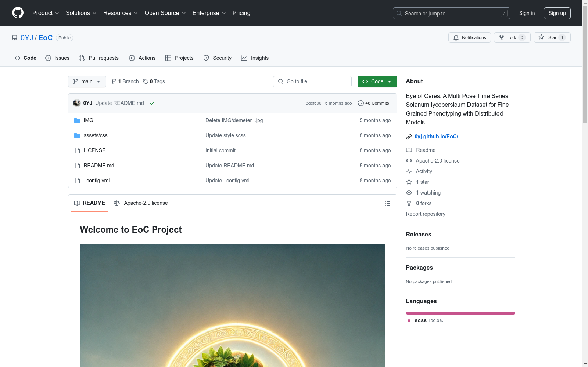Click the SCSS language bar

pos(460,313)
